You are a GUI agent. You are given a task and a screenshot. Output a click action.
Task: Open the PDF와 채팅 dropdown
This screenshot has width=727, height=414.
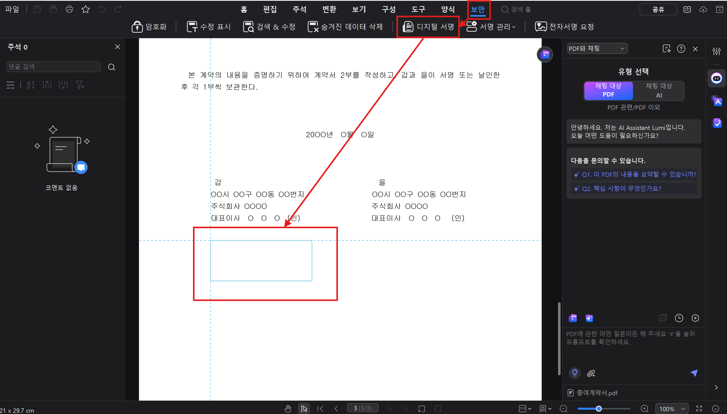tap(597, 49)
